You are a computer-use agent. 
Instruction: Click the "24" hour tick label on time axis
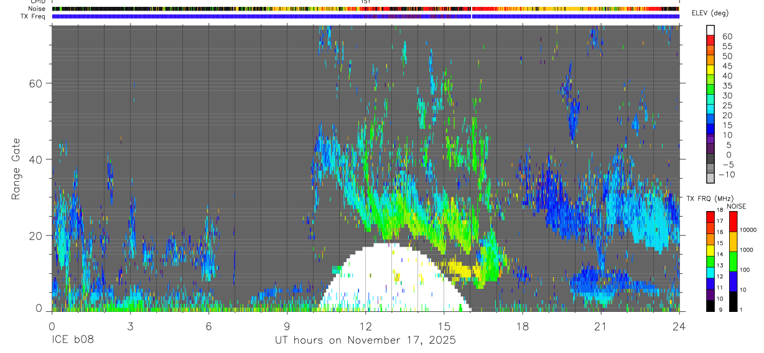[x=679, y=326]
